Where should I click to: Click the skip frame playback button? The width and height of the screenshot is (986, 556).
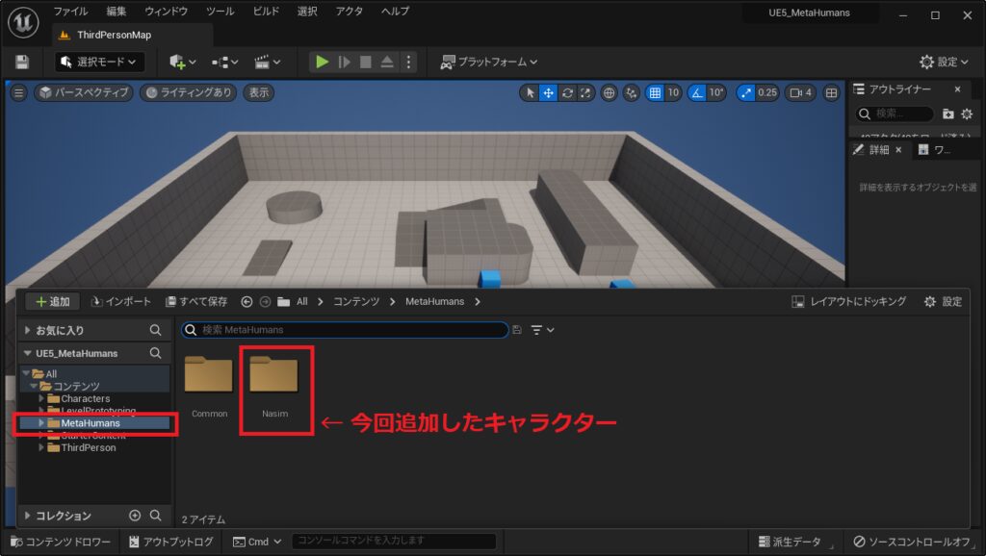coord(344,62)
